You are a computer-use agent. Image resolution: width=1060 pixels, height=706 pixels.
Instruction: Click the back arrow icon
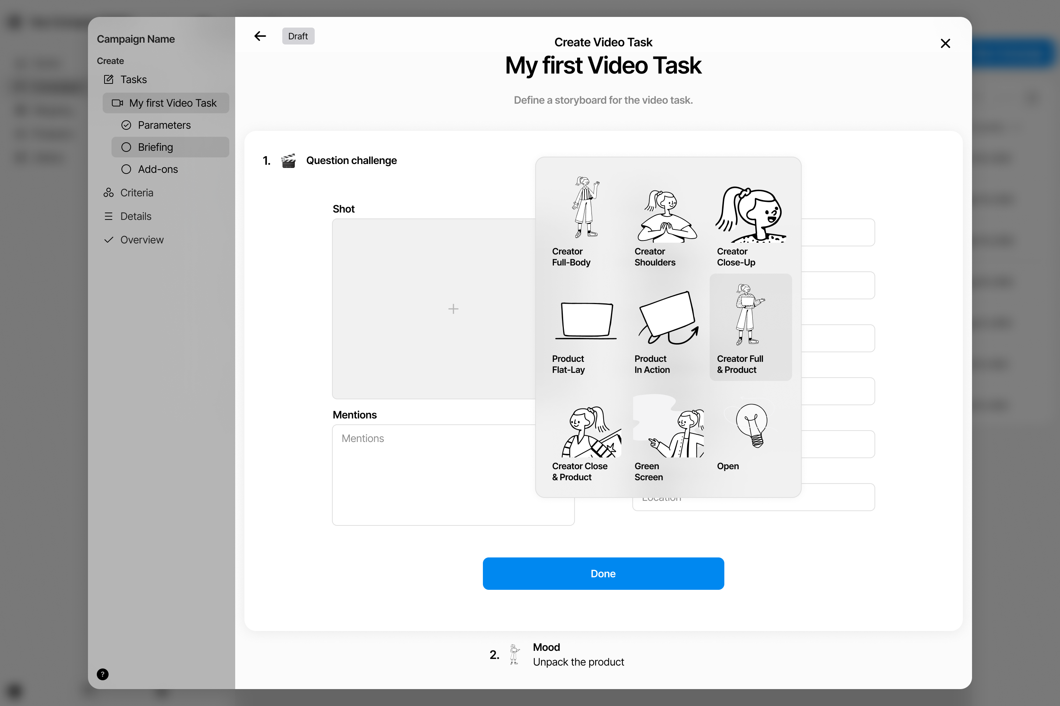pos(260,36)
